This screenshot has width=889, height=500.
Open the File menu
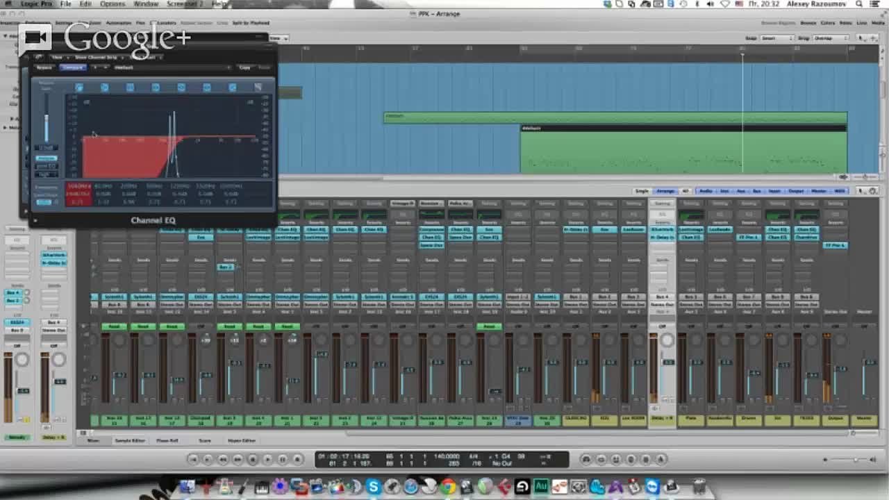coord(65,4)
